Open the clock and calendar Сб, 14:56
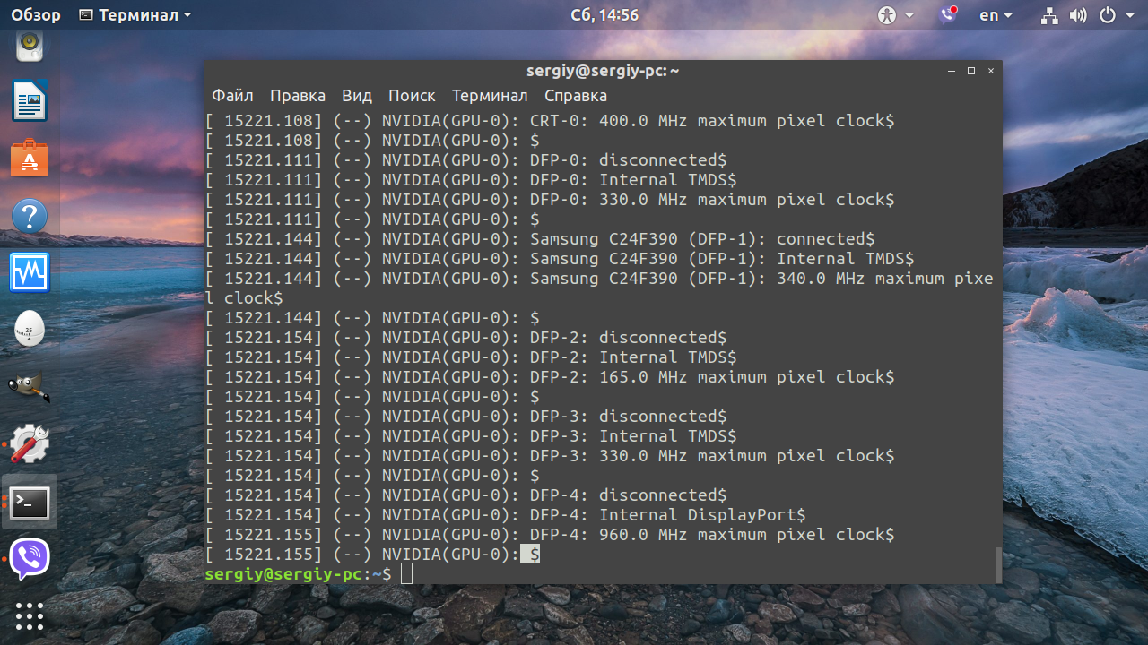 604,15
